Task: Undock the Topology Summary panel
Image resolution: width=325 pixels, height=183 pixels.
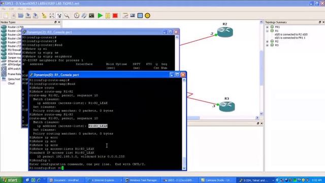Action: click(x=320, y=22)
